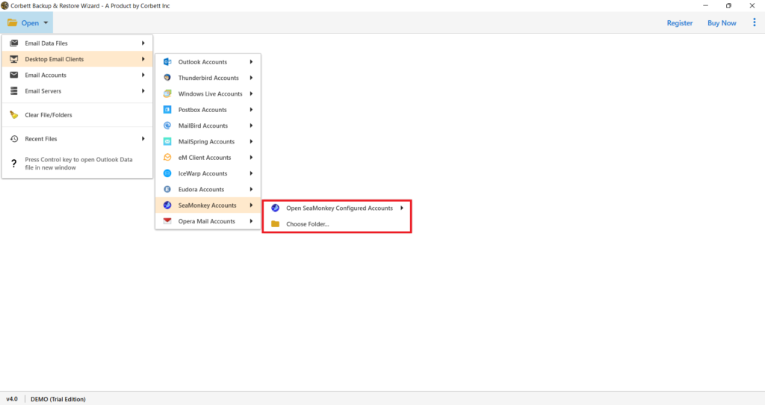Screen dimensions: 765x405
Task: Expand the IceWarp Accounts submenu arrow
Action: coord(251,173)
